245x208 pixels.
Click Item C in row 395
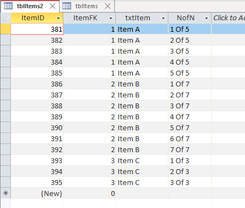point(142,182)
